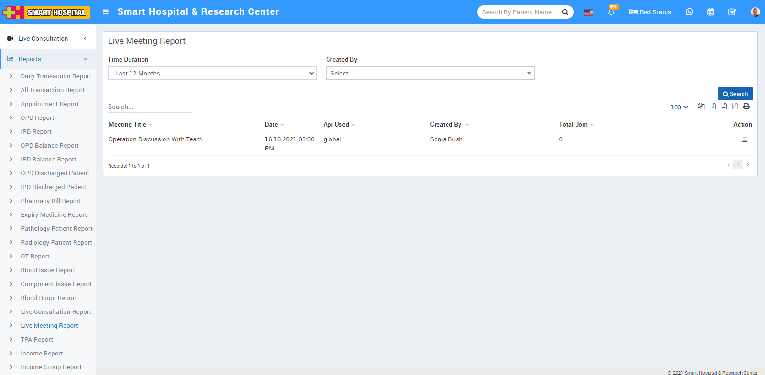Export table as CSV file
This screenshot has width=765, height=375.
click(x=724, y=106)
